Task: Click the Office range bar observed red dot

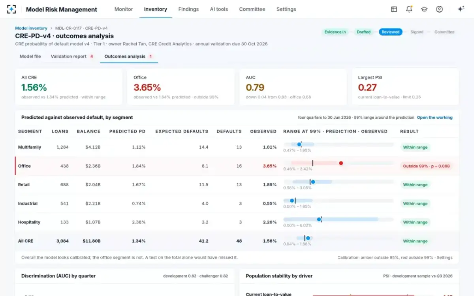Action: click(341, 163)
